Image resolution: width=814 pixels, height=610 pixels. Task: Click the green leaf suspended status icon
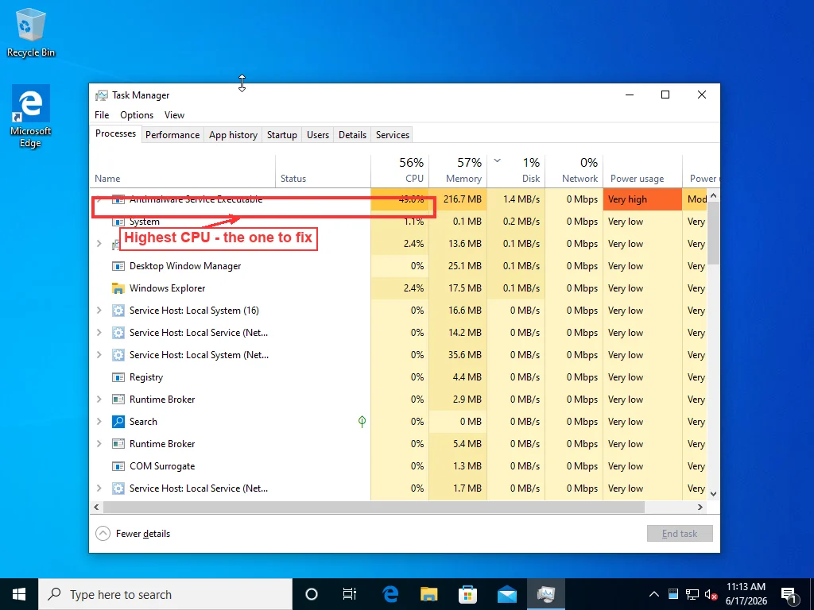pos(362,422)
